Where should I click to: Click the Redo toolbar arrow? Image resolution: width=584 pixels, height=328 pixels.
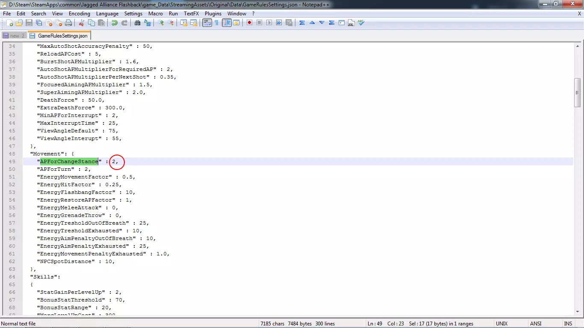click(124, 23)
